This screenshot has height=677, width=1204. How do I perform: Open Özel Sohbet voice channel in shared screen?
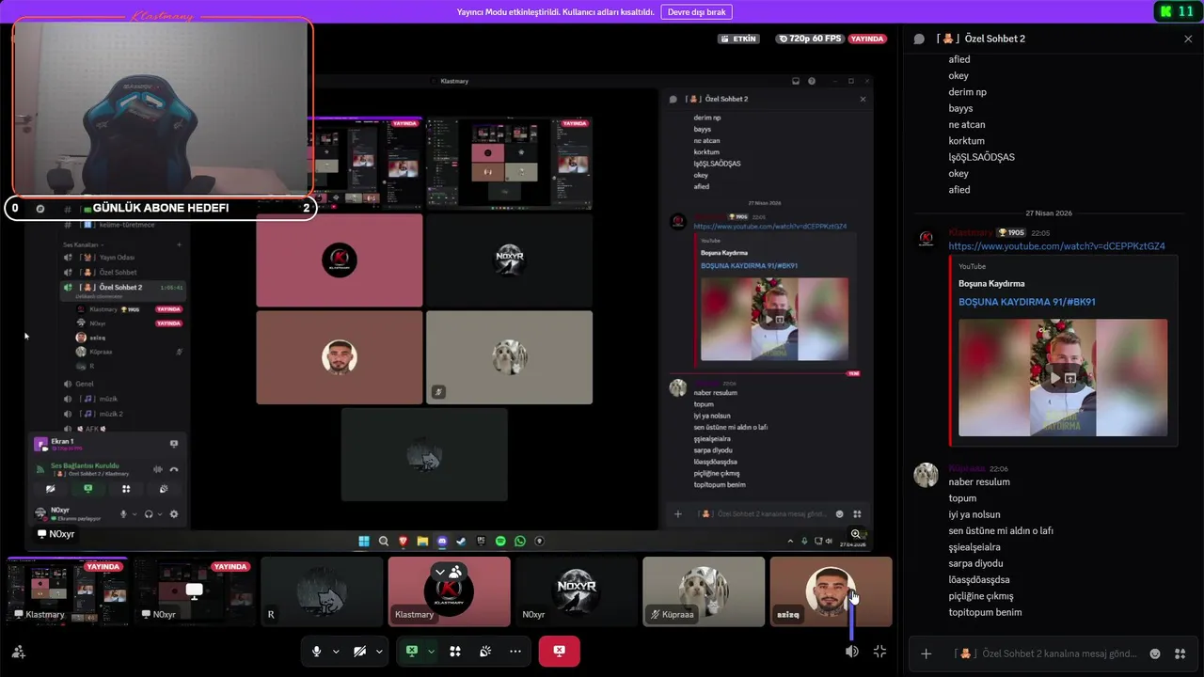(118, 272)
